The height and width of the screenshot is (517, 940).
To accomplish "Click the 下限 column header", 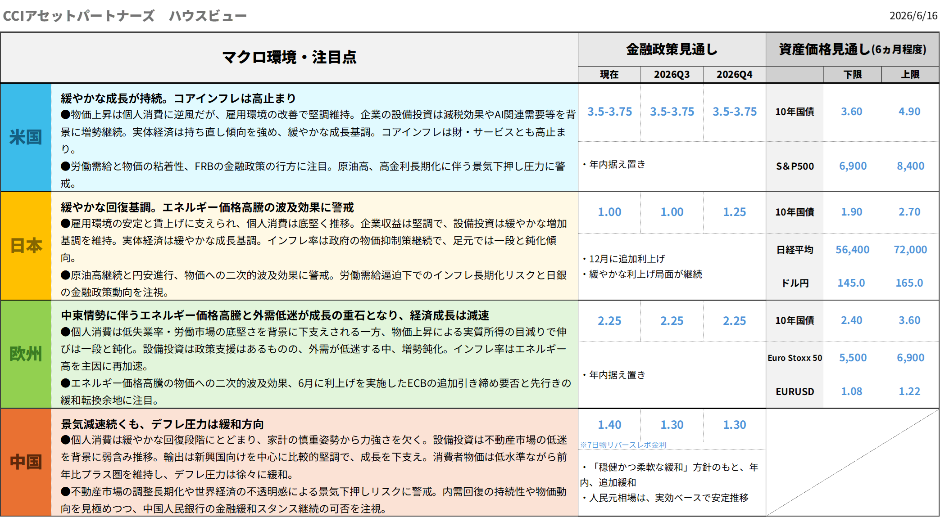I will tap(852, 75).
